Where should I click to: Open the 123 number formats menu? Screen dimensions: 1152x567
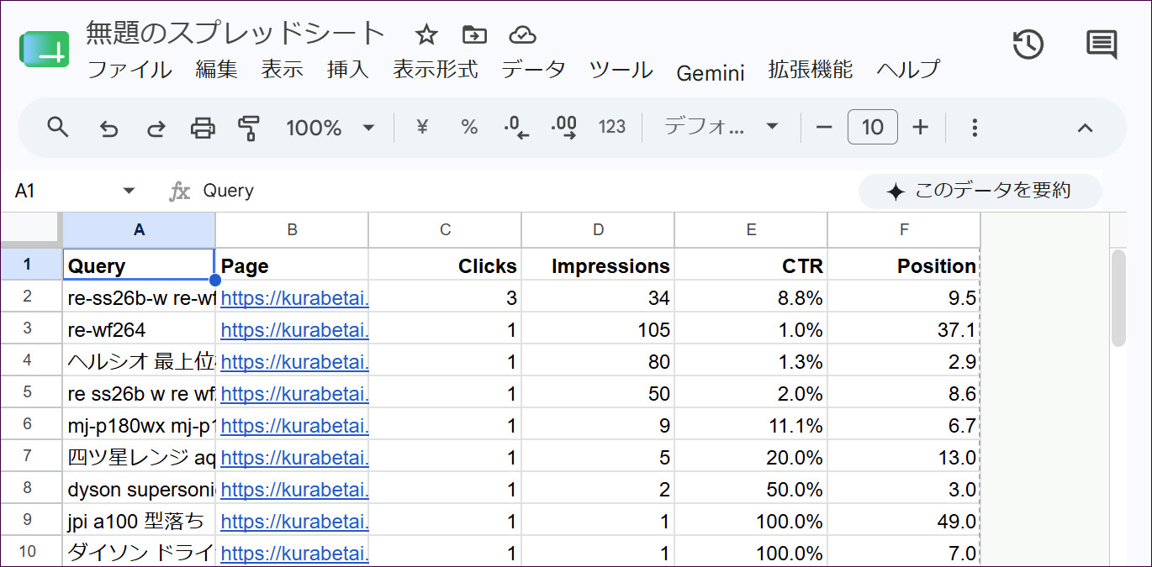tap(612, 127)
